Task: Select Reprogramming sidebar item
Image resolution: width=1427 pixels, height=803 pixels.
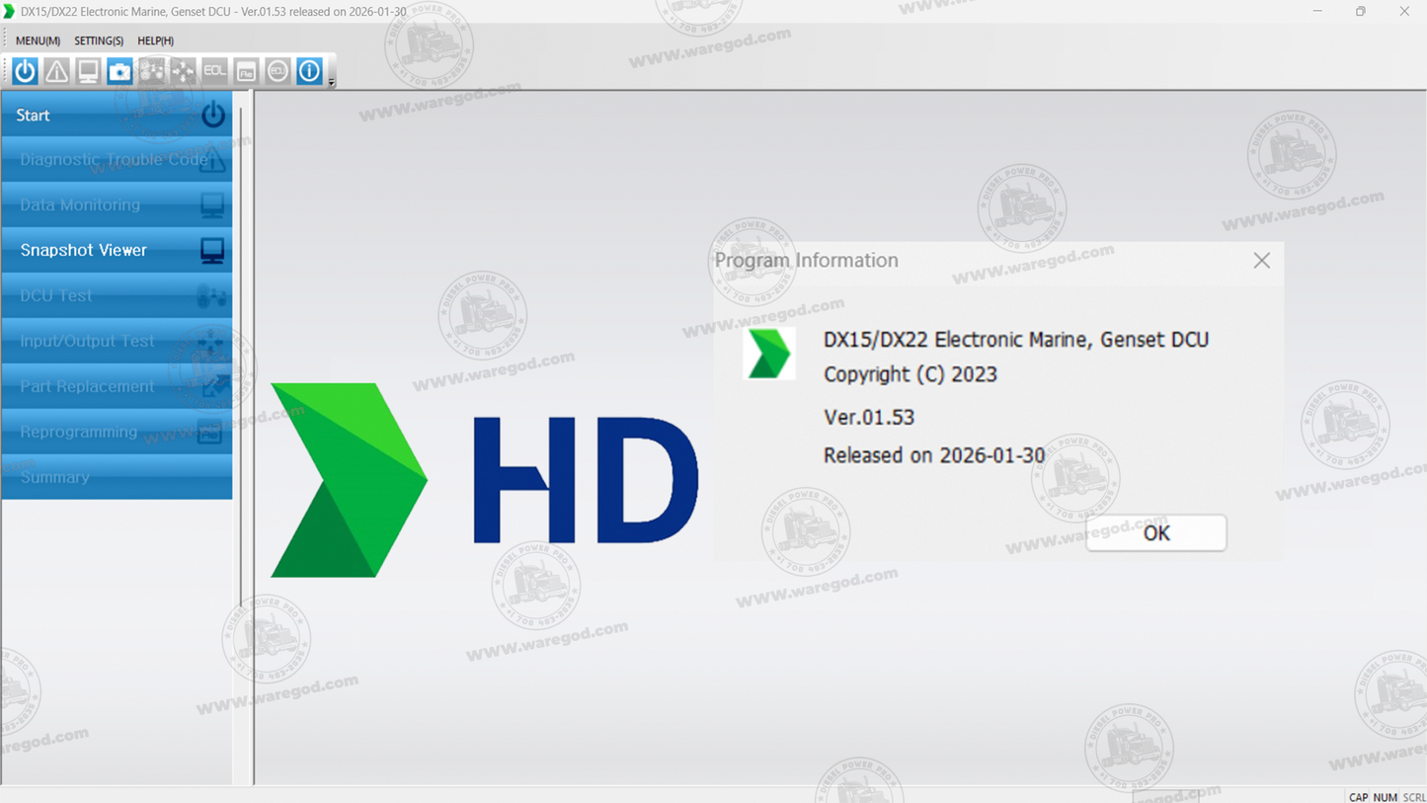Action: pyautogui.click(x=117, y=433)
